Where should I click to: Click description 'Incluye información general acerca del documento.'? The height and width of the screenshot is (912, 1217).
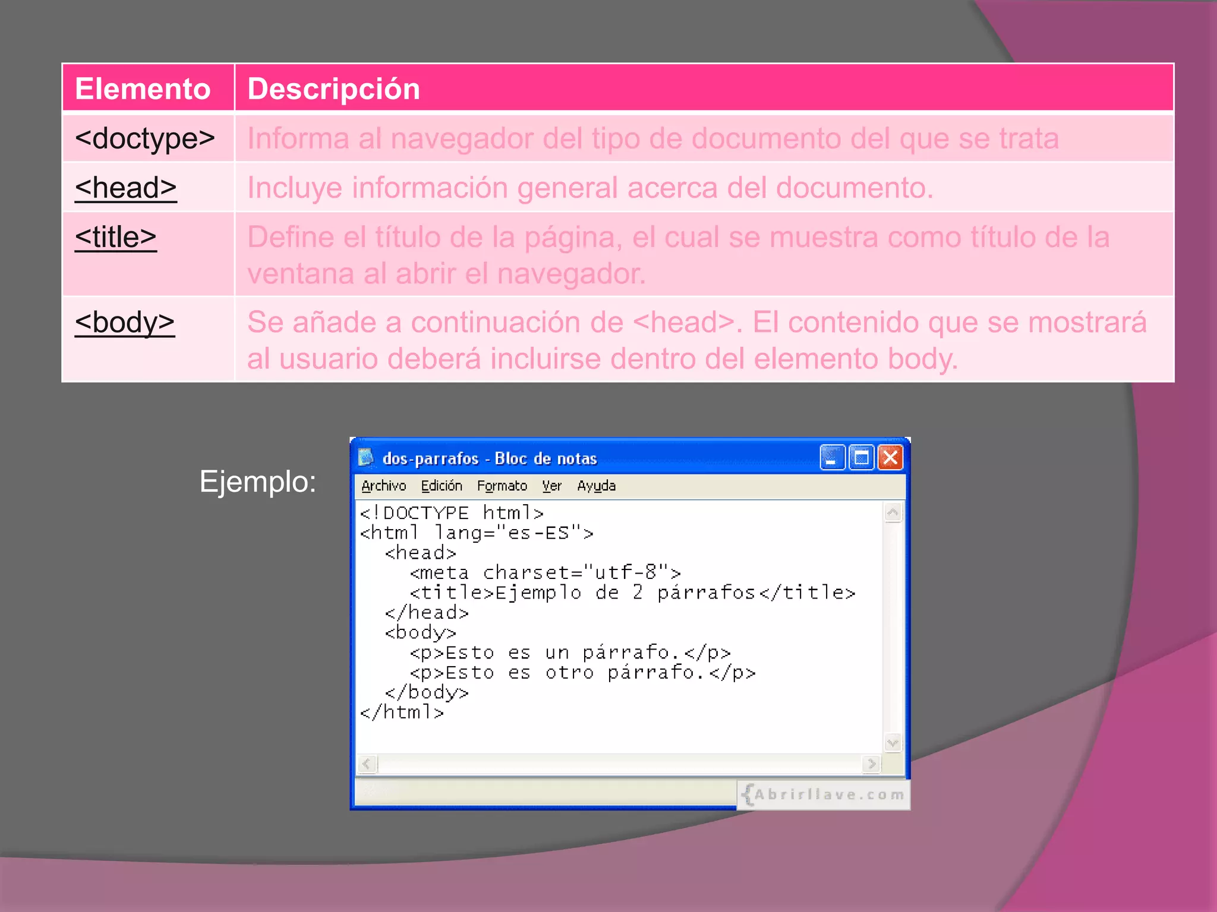click(590, 188)
